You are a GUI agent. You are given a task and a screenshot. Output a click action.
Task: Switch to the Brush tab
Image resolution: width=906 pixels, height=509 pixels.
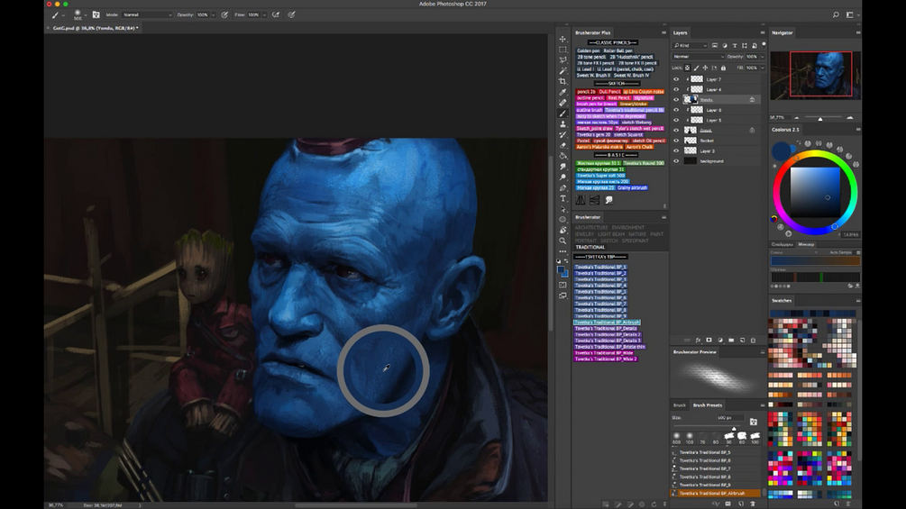tap(680, 405)
